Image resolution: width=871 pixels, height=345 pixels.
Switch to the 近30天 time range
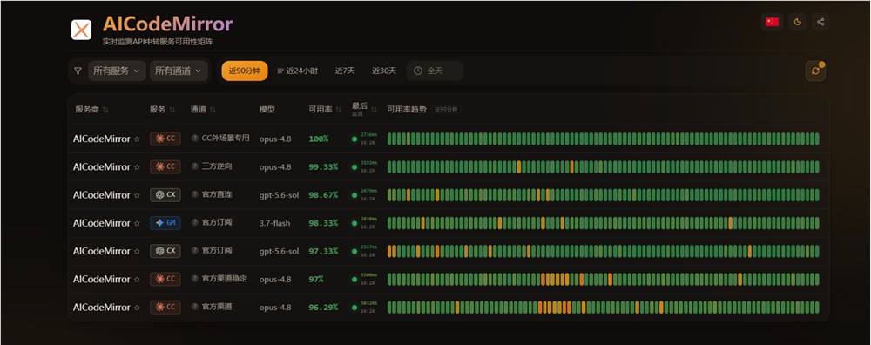pos(384,71)
